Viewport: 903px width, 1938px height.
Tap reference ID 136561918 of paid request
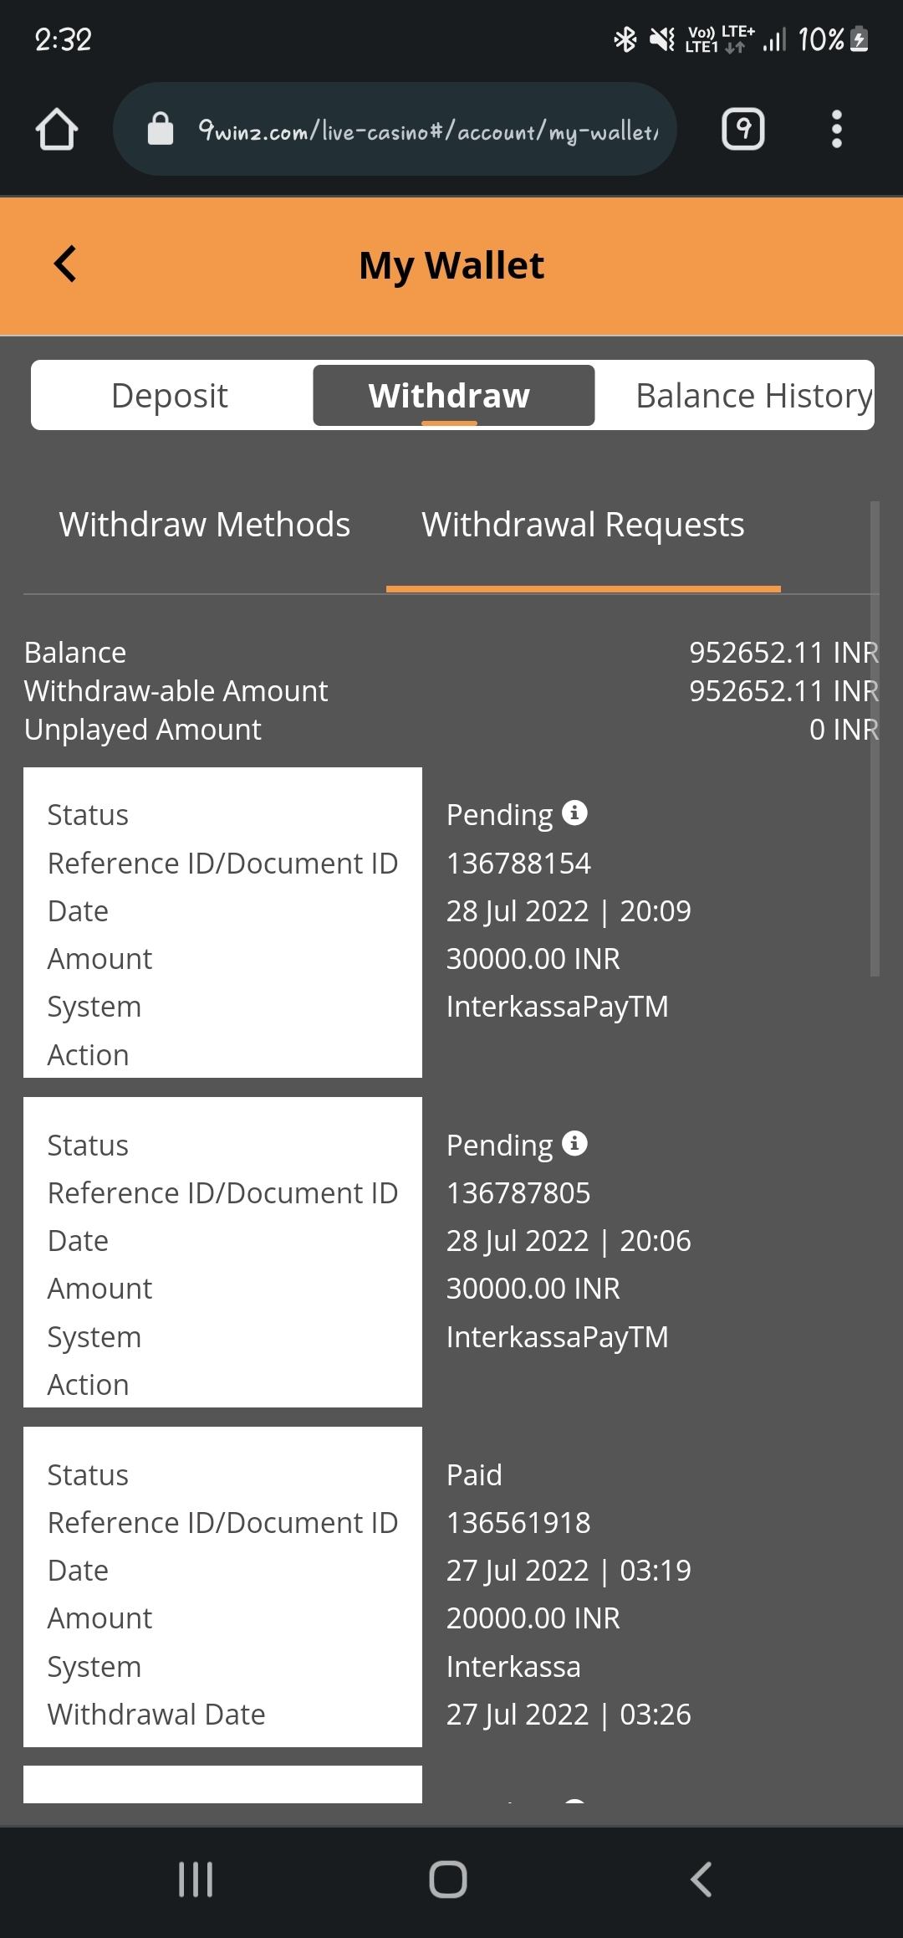518,1522
